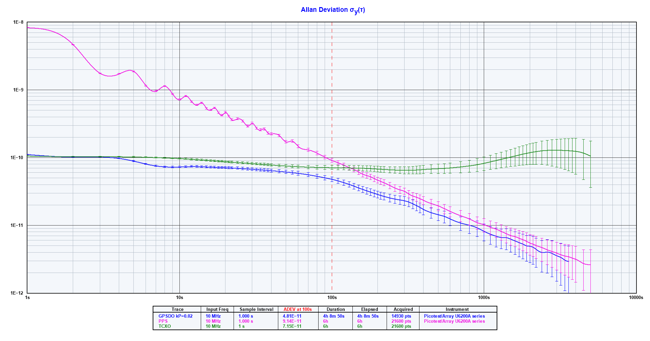Click the red ADEV at 100s header
The width and height of the screenshot is (650, 341).
point(298,310)
